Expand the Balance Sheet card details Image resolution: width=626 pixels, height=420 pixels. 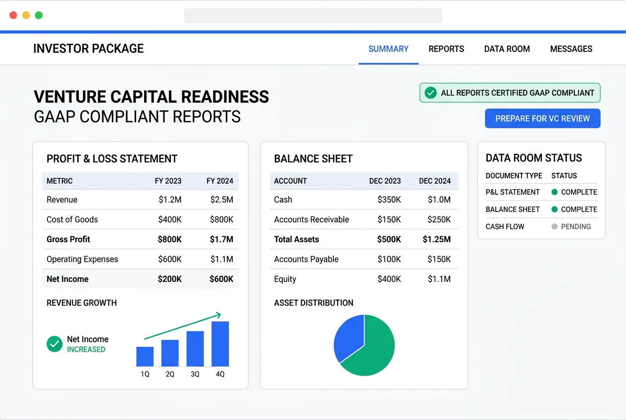(313, 158)
